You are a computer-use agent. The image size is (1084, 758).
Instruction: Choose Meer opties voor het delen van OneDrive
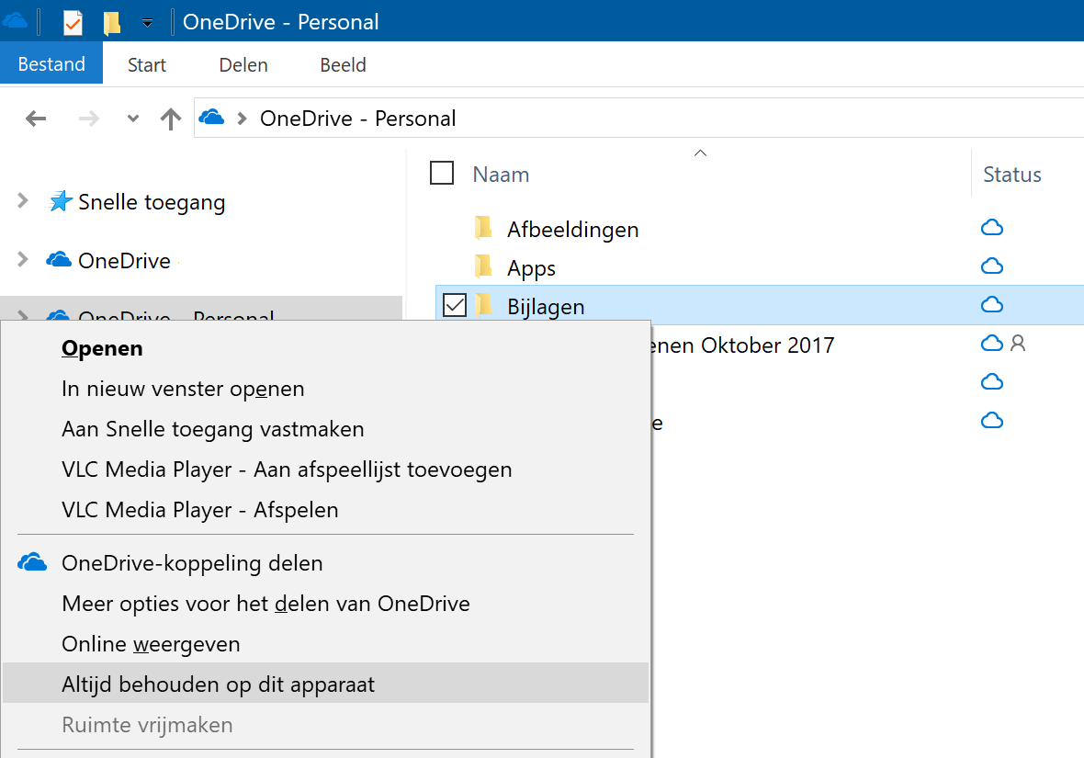[x=325, y=604]
